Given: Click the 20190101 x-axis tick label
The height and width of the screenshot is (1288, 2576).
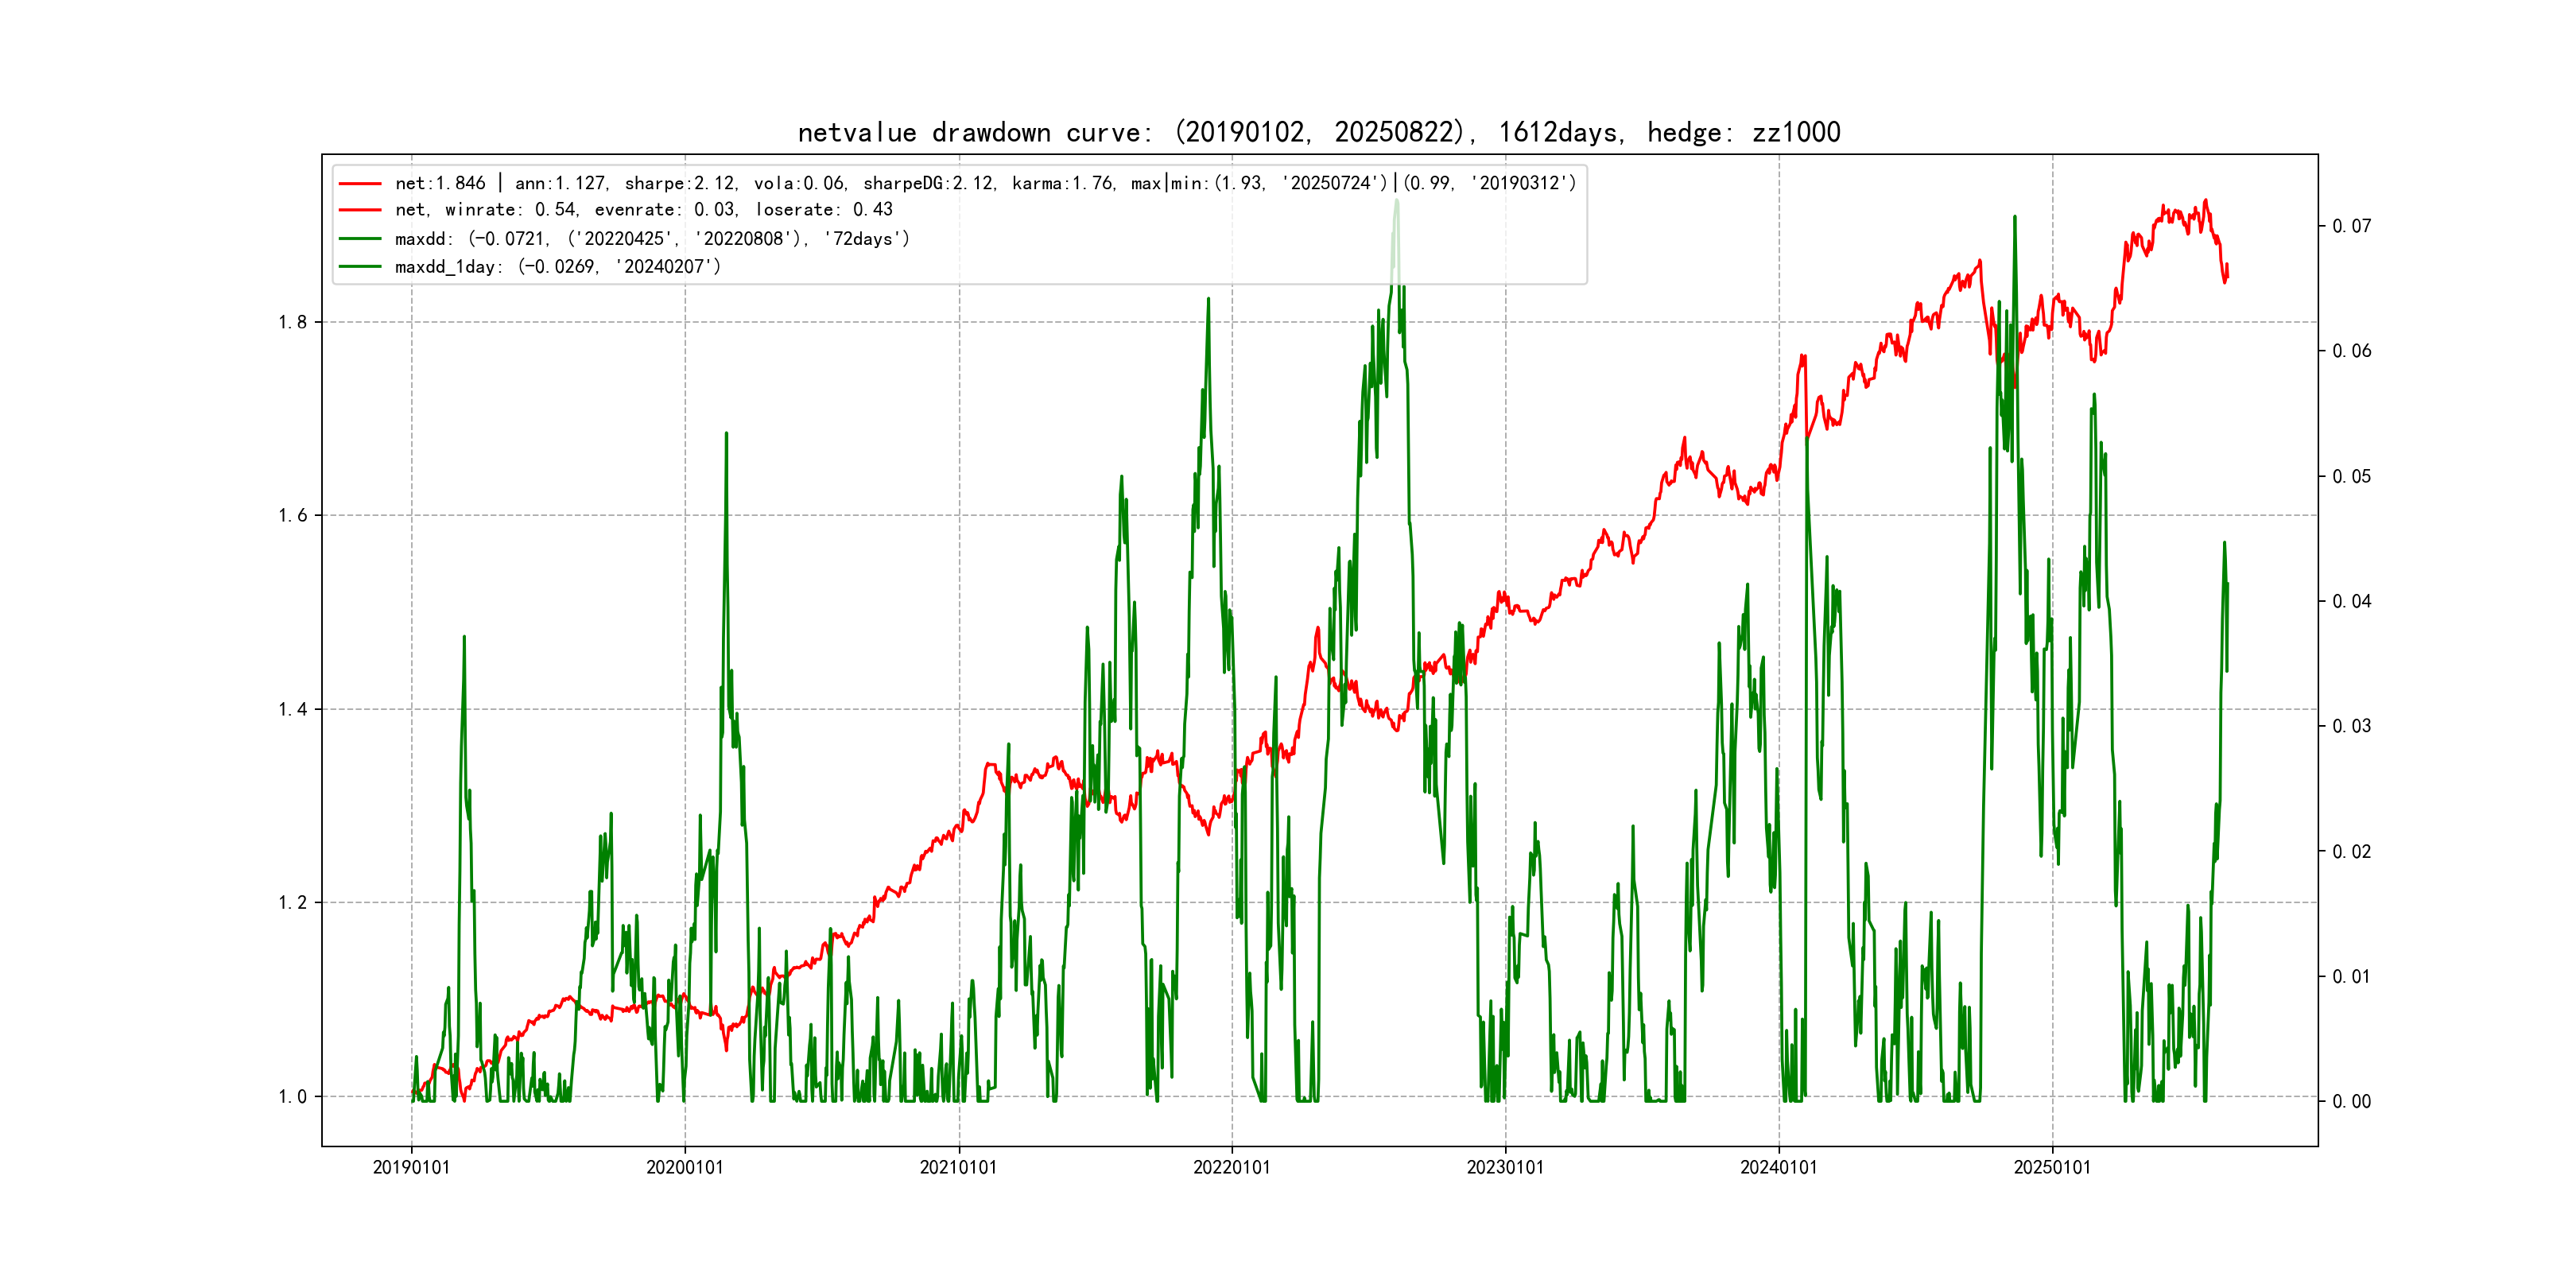Looking at the screenshot, I should click(x=411, y=1168).
